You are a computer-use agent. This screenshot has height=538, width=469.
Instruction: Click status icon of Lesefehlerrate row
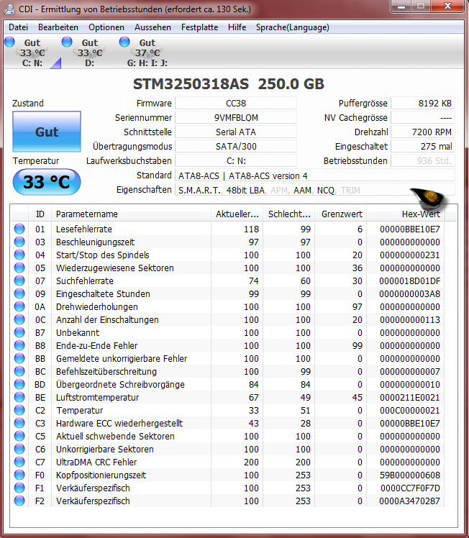[x=19, y=229]
